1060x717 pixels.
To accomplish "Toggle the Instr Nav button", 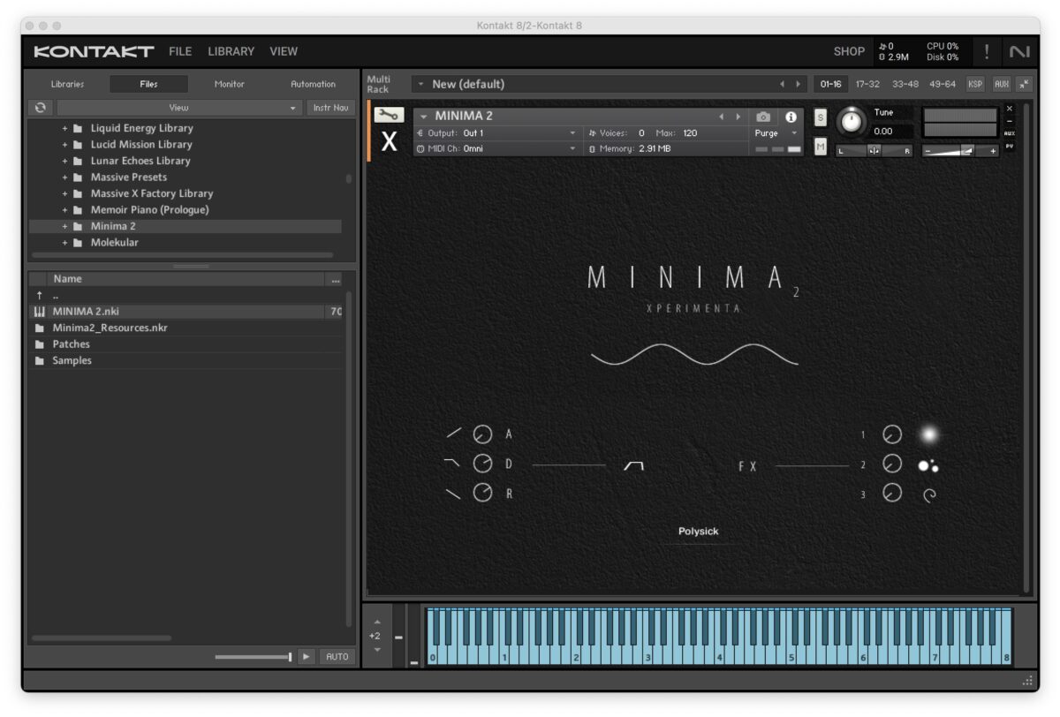I will click(331, 108).
